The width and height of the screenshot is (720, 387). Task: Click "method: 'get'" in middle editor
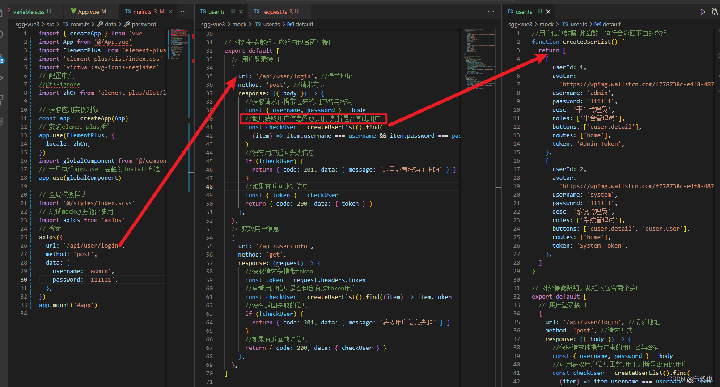point(262,254)
